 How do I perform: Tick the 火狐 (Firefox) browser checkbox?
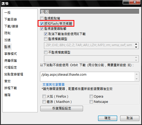coord(44,96)
